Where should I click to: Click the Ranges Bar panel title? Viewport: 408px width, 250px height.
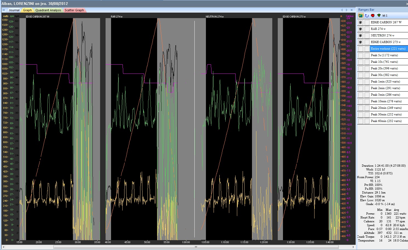[366, 10]
